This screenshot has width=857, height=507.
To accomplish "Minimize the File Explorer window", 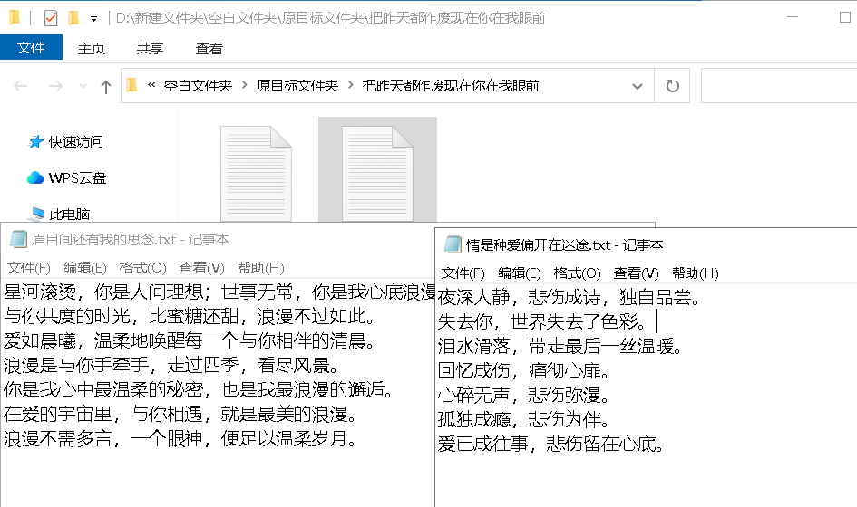I will [x=793, y=17].
